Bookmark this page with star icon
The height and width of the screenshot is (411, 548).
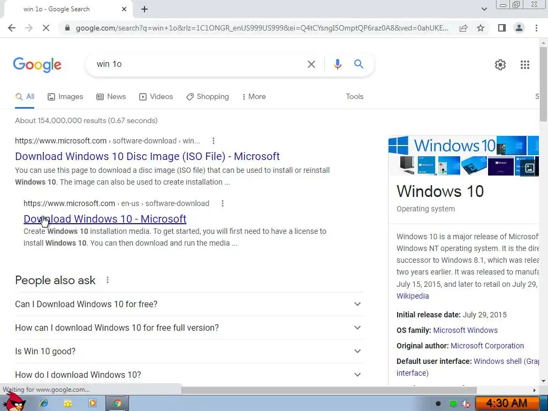(x=481, y=28)
